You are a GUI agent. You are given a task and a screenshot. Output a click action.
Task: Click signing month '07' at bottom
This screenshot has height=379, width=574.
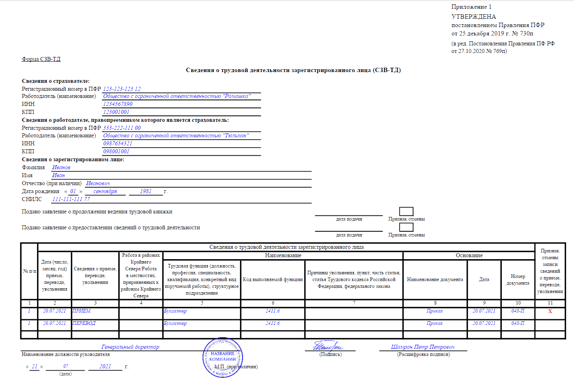(66, 366)
